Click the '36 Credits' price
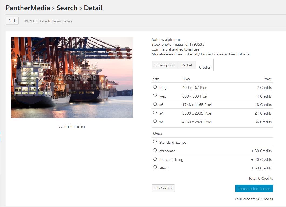Screen dimensions: 286x207 [x=263, y=122]
